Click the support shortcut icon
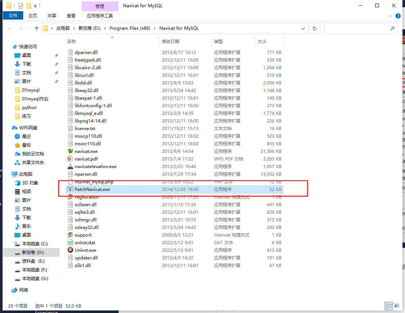The width and height of the screenshot is (405, 313). [70, 235]
